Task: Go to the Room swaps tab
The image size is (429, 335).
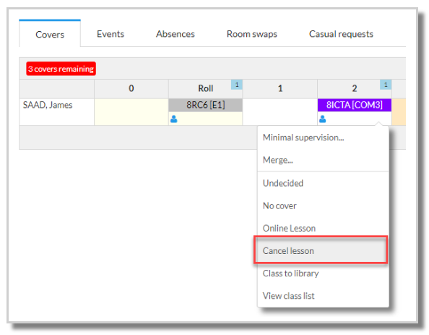Action: click(x=252, y=34)
